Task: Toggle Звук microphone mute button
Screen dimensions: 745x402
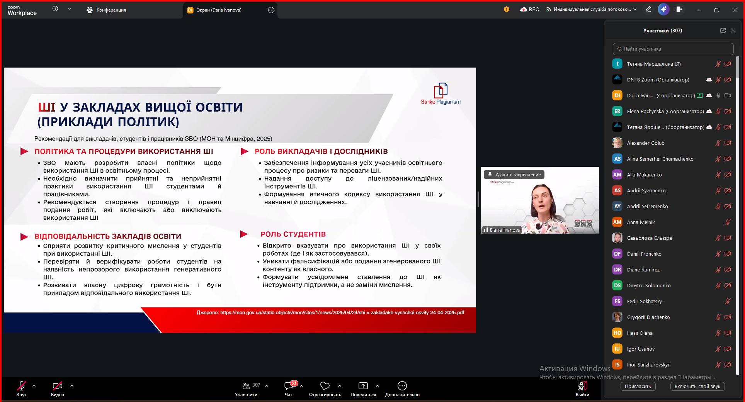Action: [22, 388]
